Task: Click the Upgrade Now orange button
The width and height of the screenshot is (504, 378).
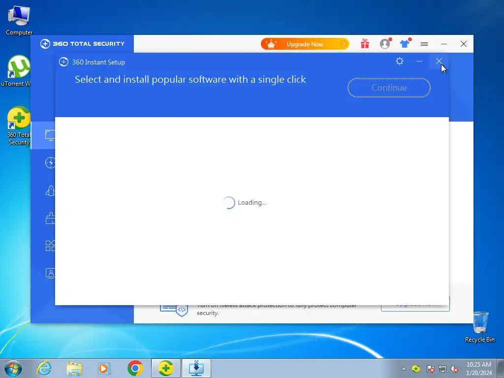Action: pyautogui.click(x=305, y=44)
